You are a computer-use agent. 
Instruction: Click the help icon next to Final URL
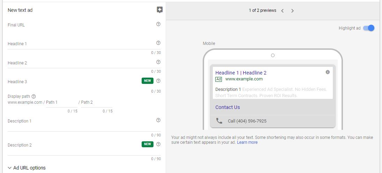coord(158,24)
